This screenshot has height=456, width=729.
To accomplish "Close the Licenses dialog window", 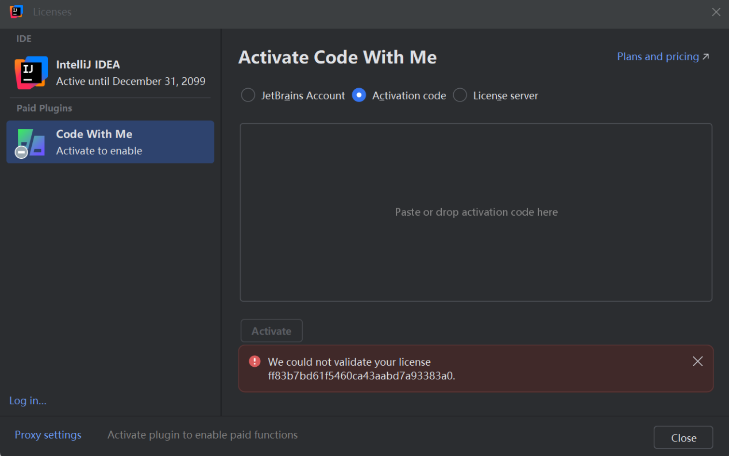I will [x=716, y=12].
